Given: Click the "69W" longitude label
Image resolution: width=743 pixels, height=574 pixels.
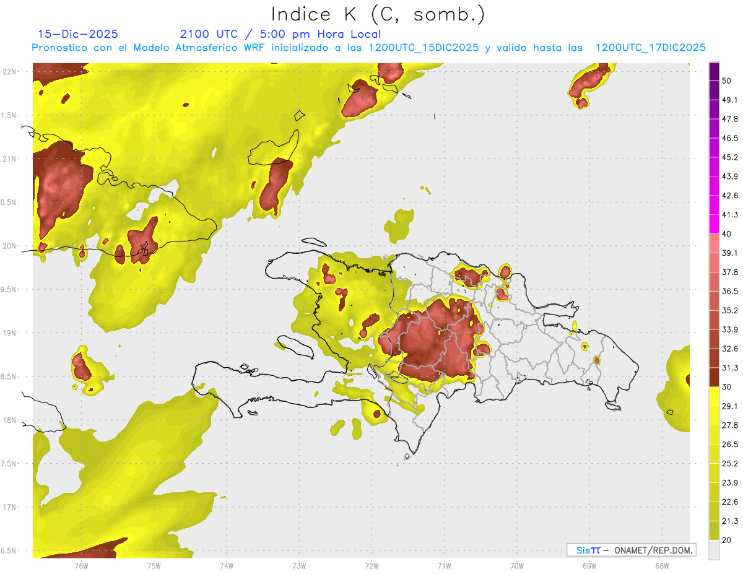Looking at the screenshot, I should click(589, 565).
